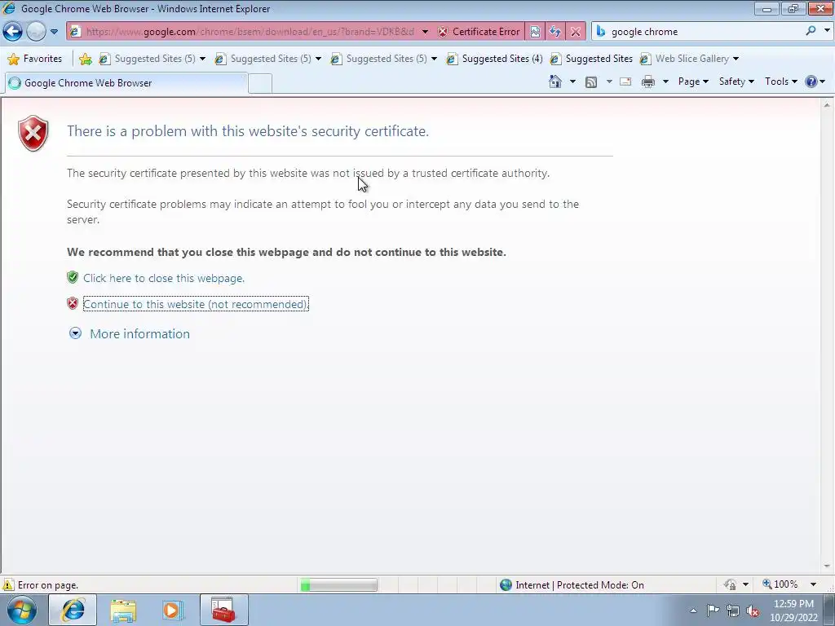
Task: Open the Safety menu
Action: [x=736, y=82]
